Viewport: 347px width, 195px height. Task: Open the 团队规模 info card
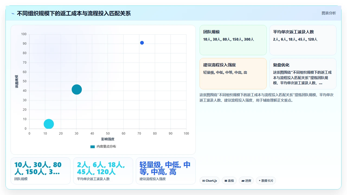pos(233,40)
